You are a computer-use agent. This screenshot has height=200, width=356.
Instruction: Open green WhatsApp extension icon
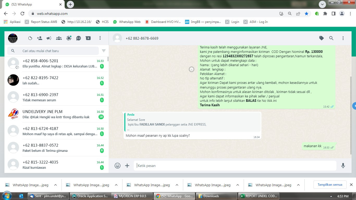coord(317,14)
